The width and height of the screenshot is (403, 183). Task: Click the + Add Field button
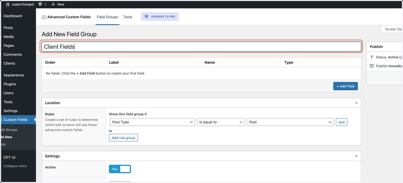[346, 86]
